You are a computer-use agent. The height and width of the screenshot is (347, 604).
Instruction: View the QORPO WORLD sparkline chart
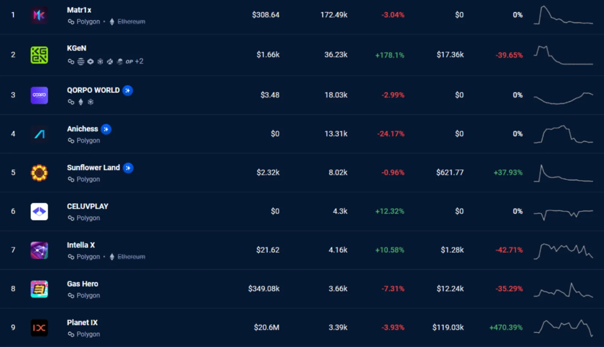563,98
